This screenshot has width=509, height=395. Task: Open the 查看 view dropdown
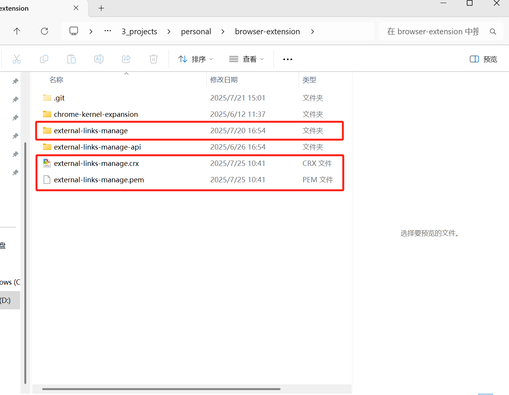tap(246, 59)
